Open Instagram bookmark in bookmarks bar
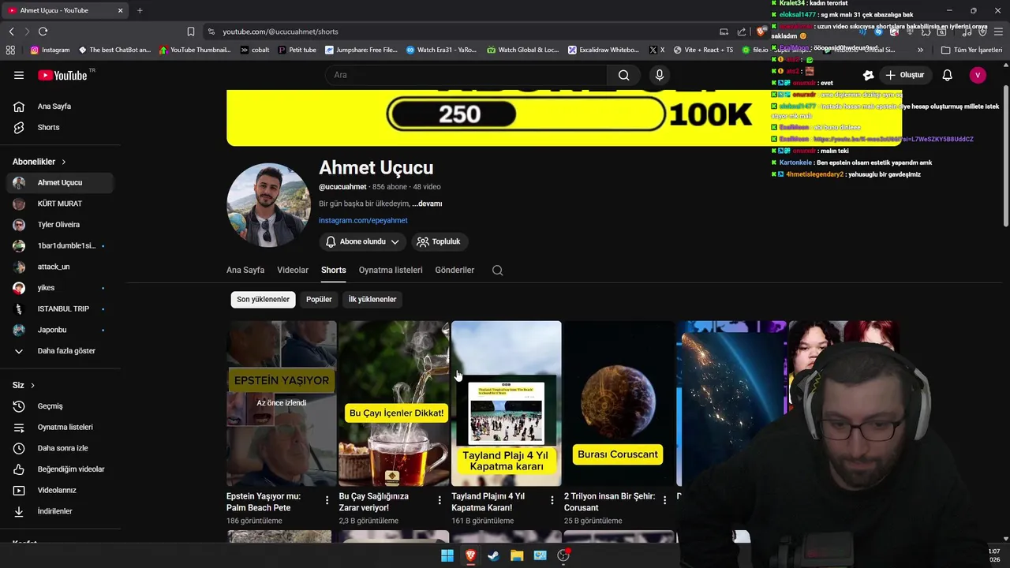 point(50,50)
